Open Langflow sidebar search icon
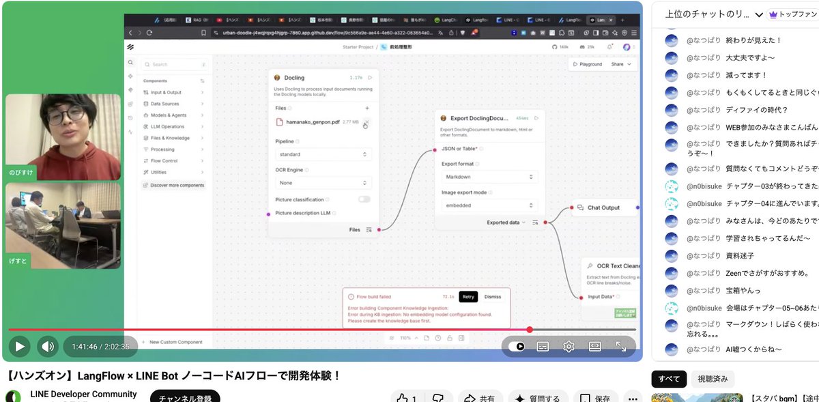This screenshot has width=819, height=402. point(130,61)
